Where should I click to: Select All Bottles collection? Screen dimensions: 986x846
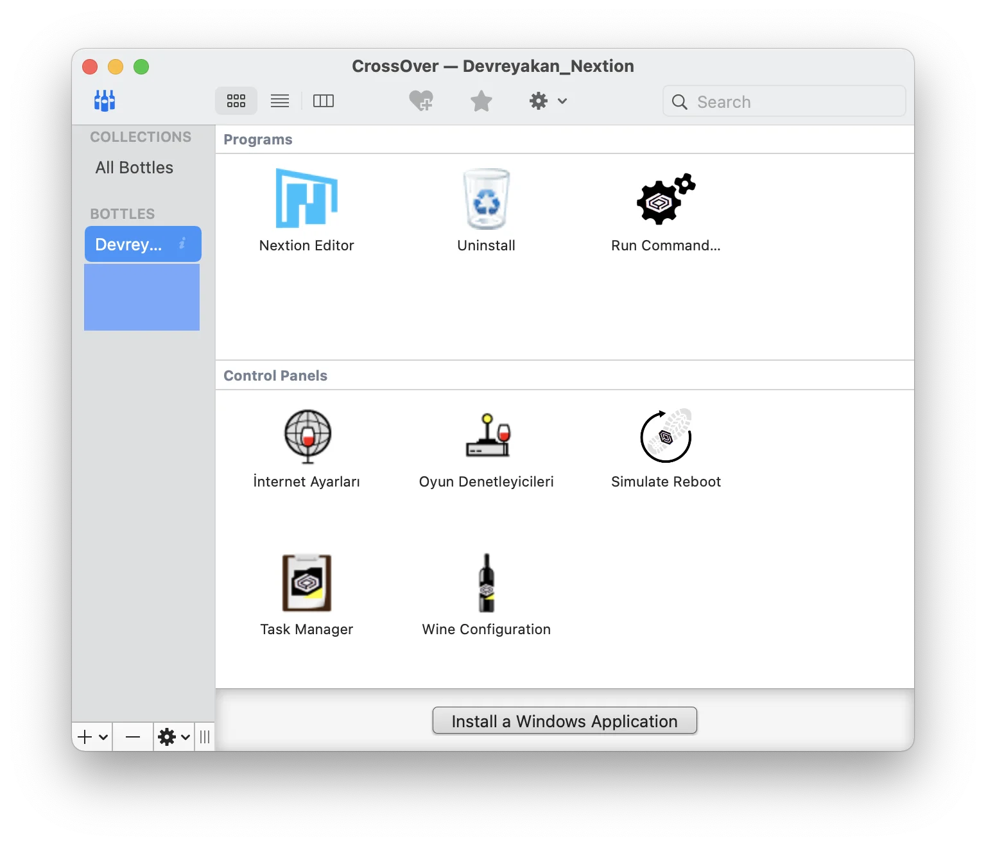point(134,168)
